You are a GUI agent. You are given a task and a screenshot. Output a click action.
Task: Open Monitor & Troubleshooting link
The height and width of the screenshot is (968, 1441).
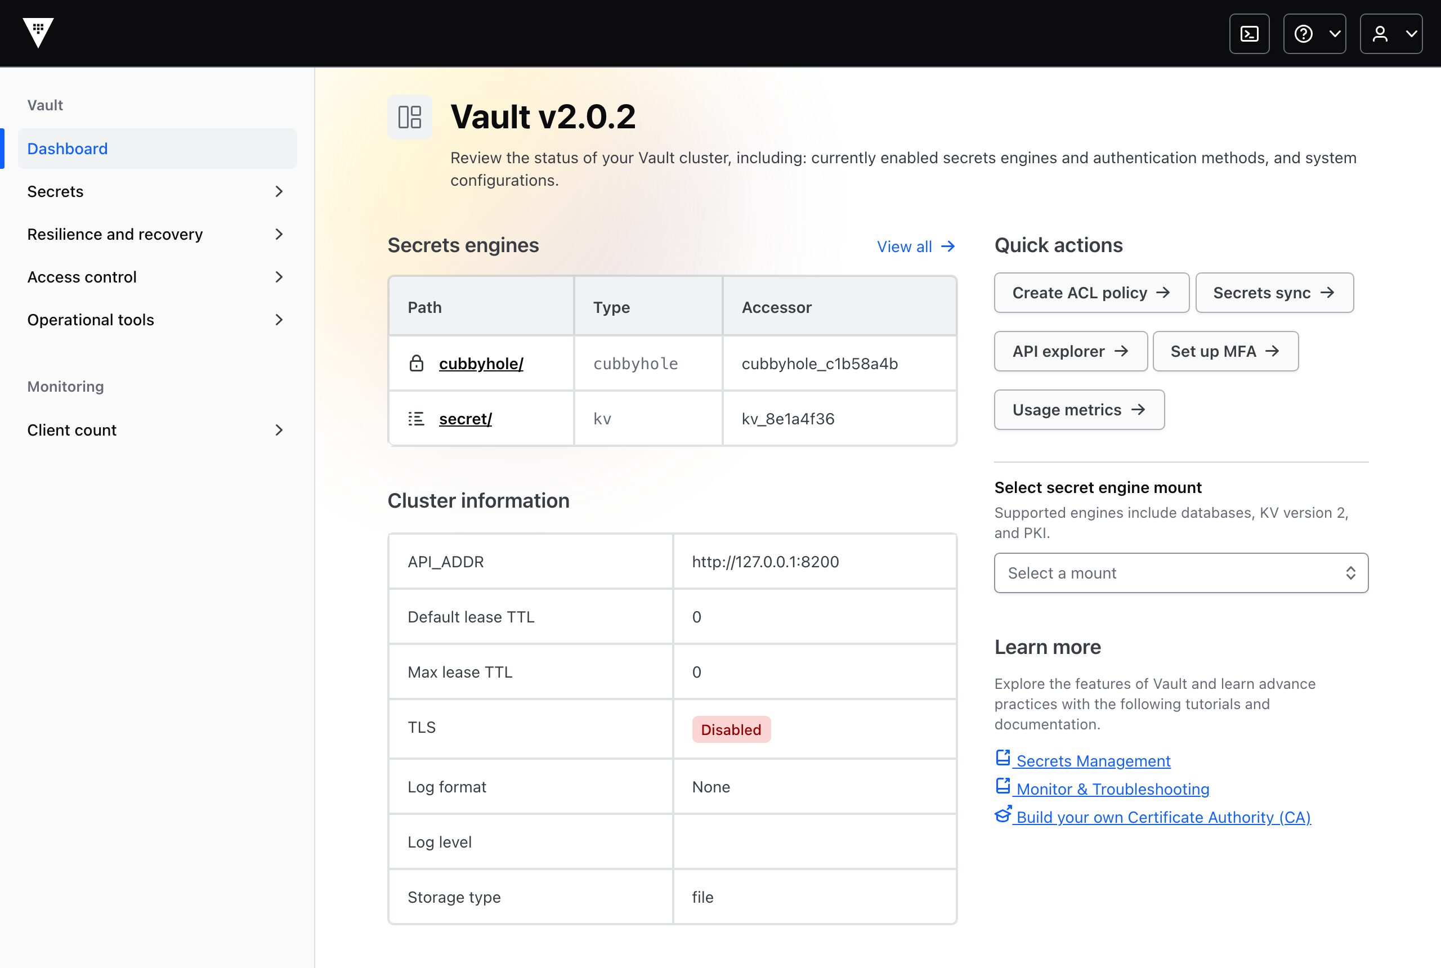pos(1112,789)
